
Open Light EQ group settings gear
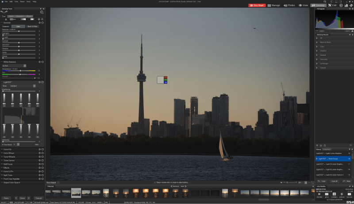39,82
